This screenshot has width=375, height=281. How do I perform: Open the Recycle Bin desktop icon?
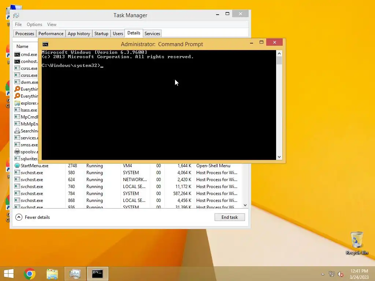(x=357, y=243)
